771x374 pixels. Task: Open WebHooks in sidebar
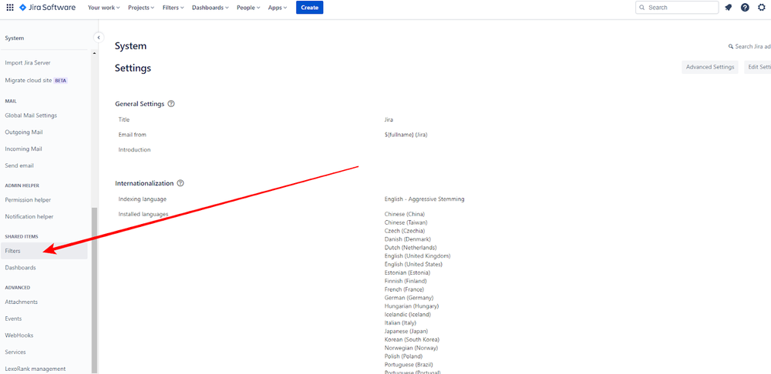coord(19,336)
